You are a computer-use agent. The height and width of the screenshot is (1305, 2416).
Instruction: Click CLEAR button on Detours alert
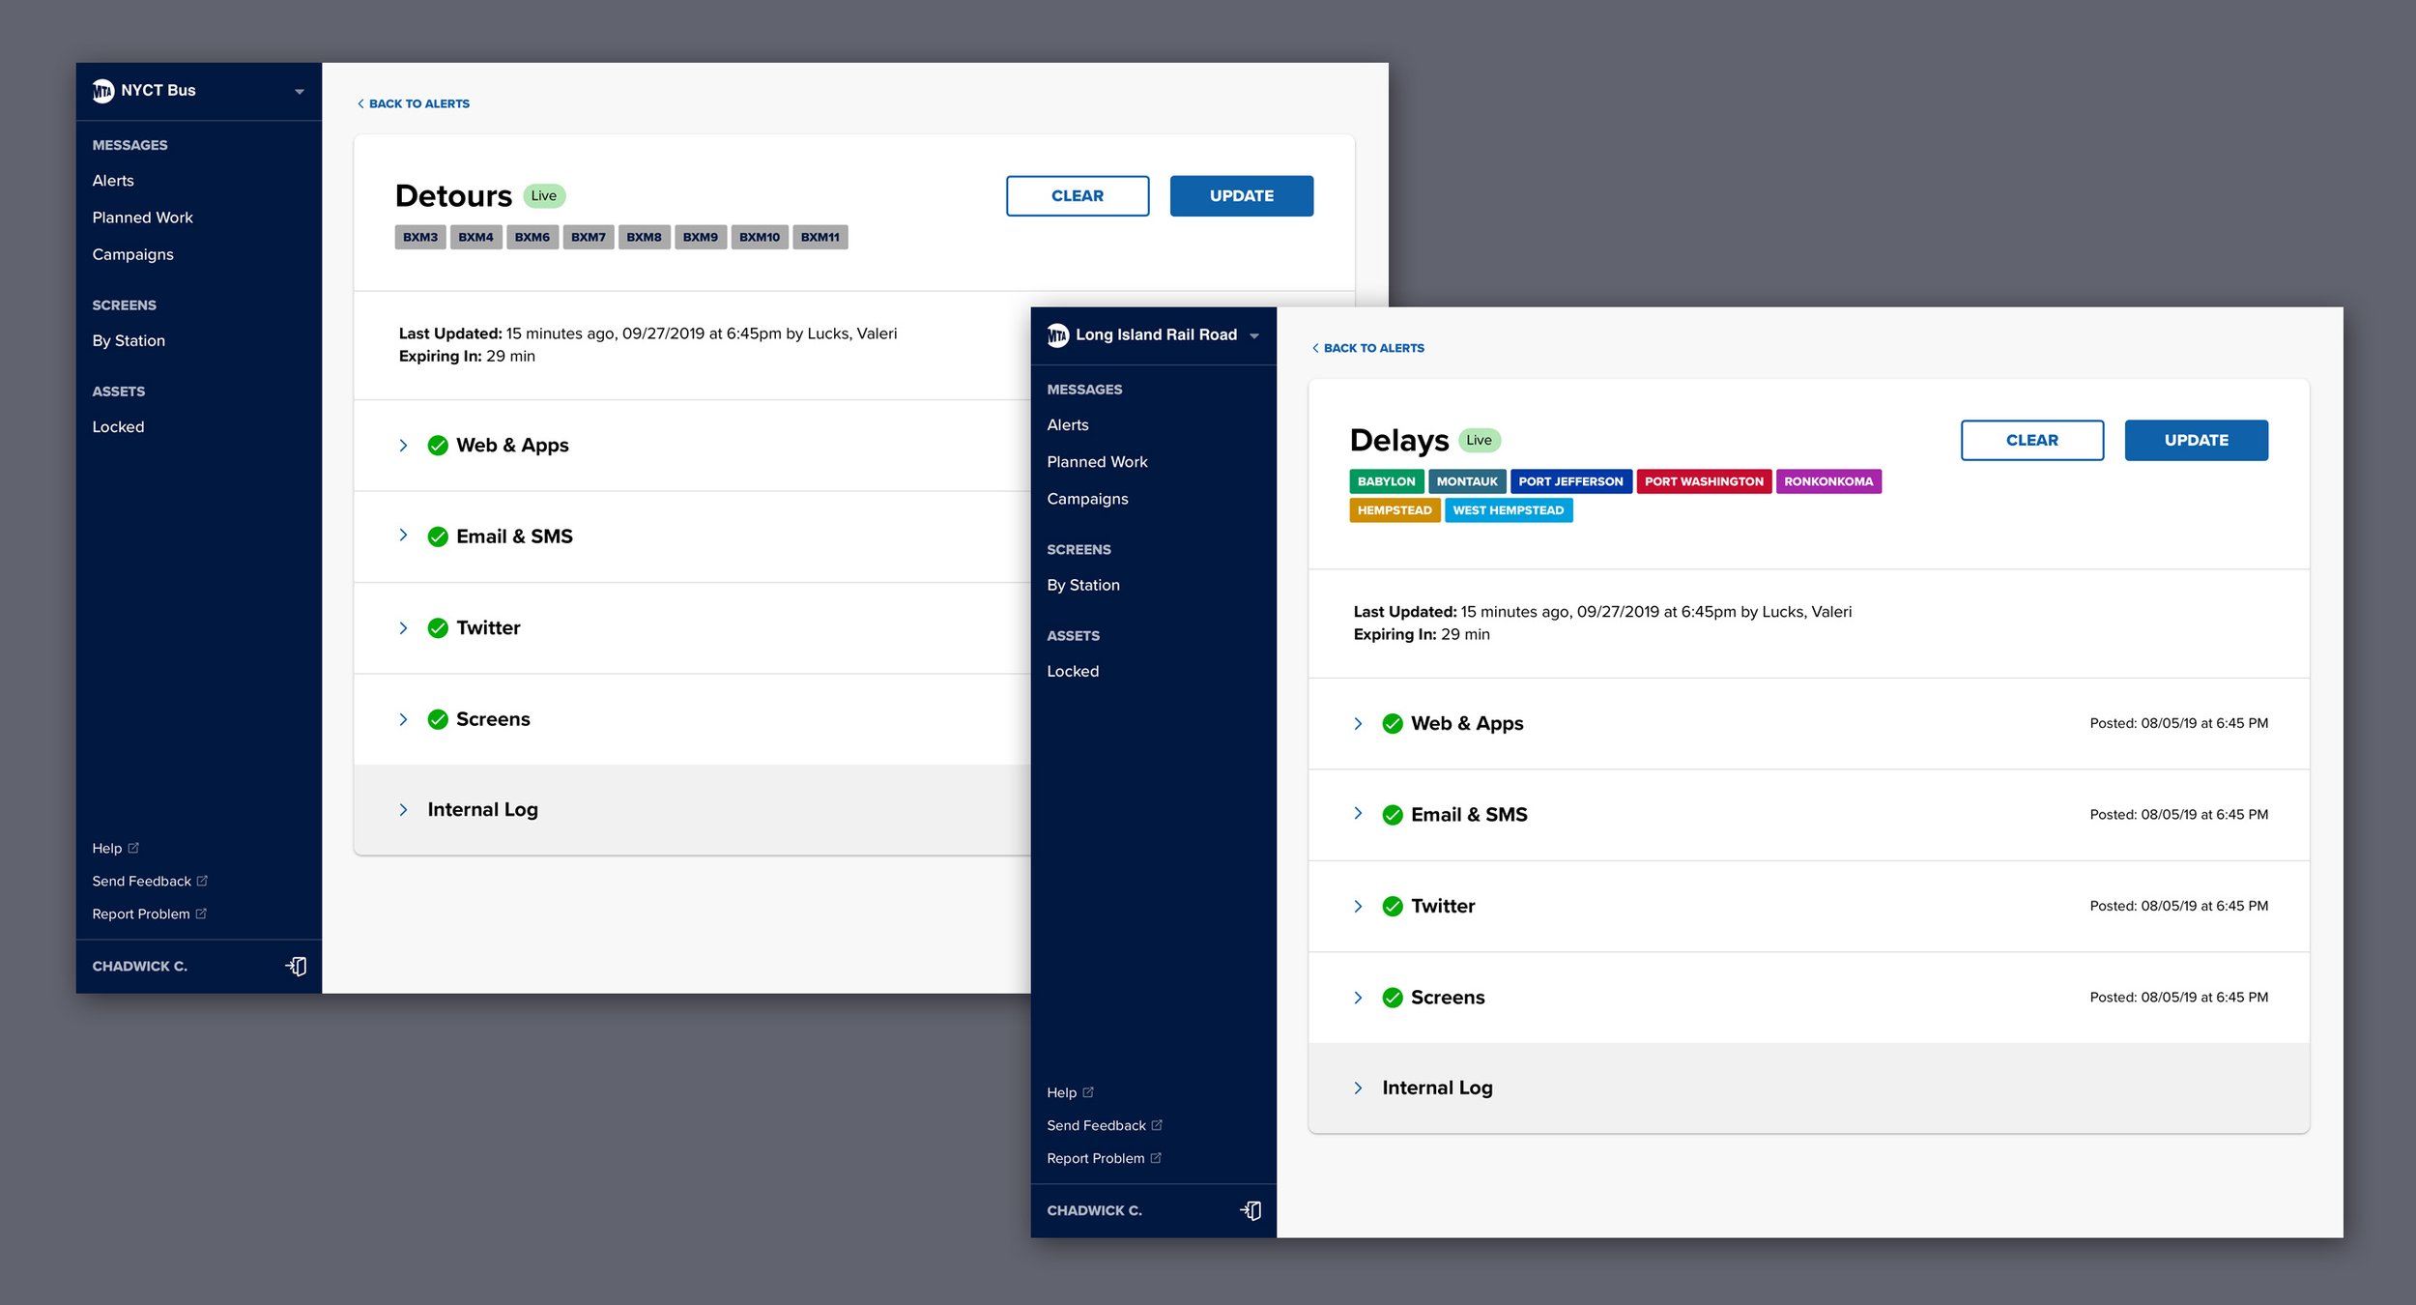1078,196
